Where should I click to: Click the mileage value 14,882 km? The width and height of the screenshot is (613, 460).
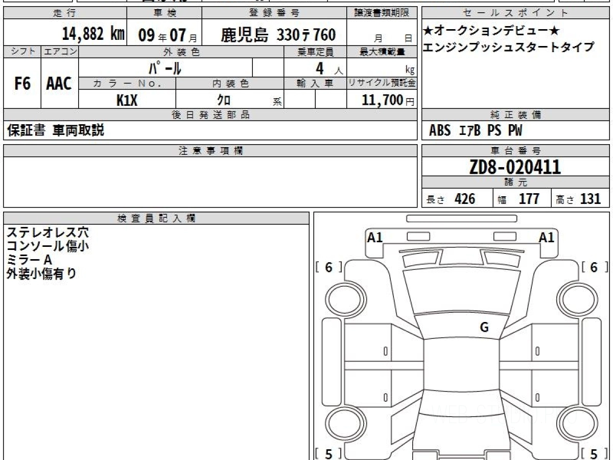pyautogui.click(x=93, y=34)
